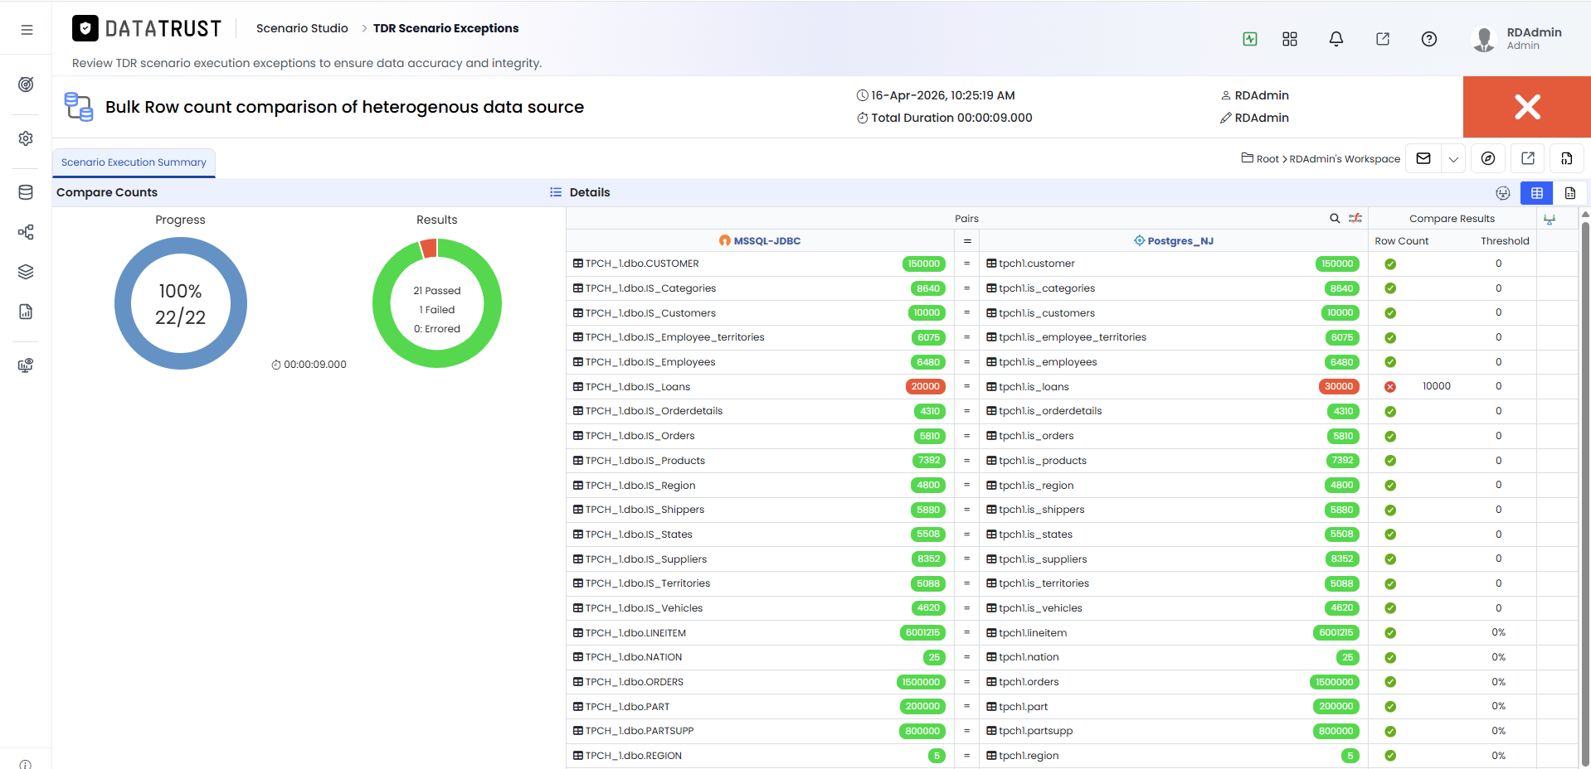Open the hamburger menu icon
The width and height of the screenshot is (1591, 769).
(x=27, y=30)
